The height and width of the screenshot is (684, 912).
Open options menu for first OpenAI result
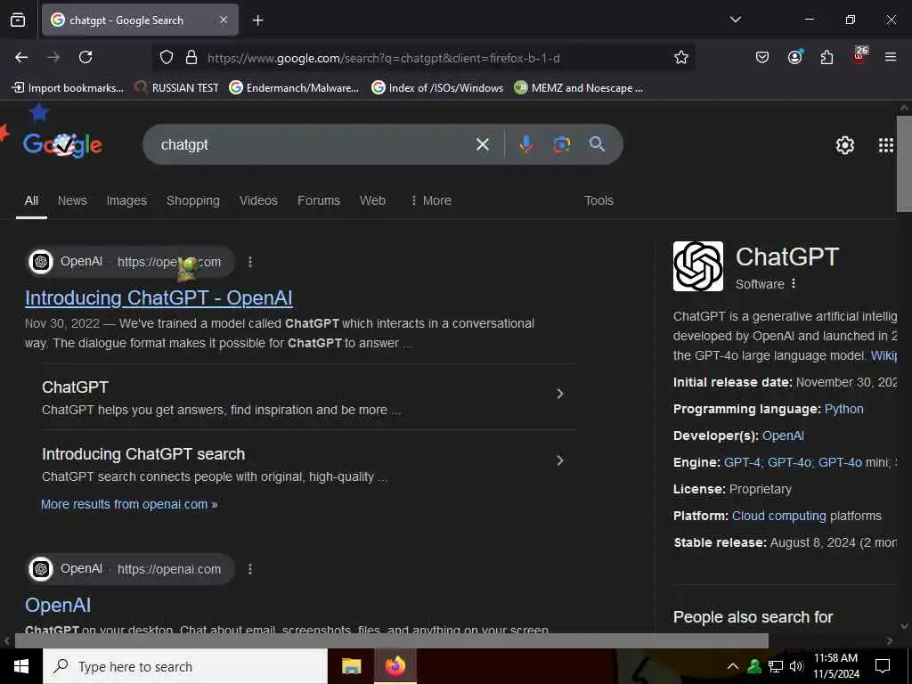(250, 262)
